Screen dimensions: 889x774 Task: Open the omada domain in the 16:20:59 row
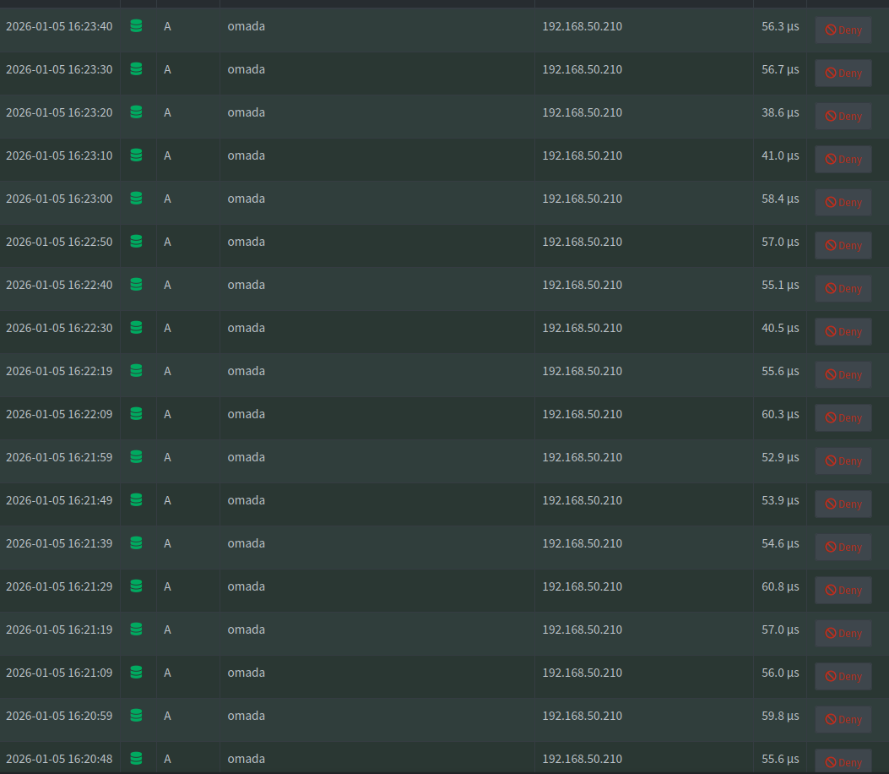[x=246, y=716]
